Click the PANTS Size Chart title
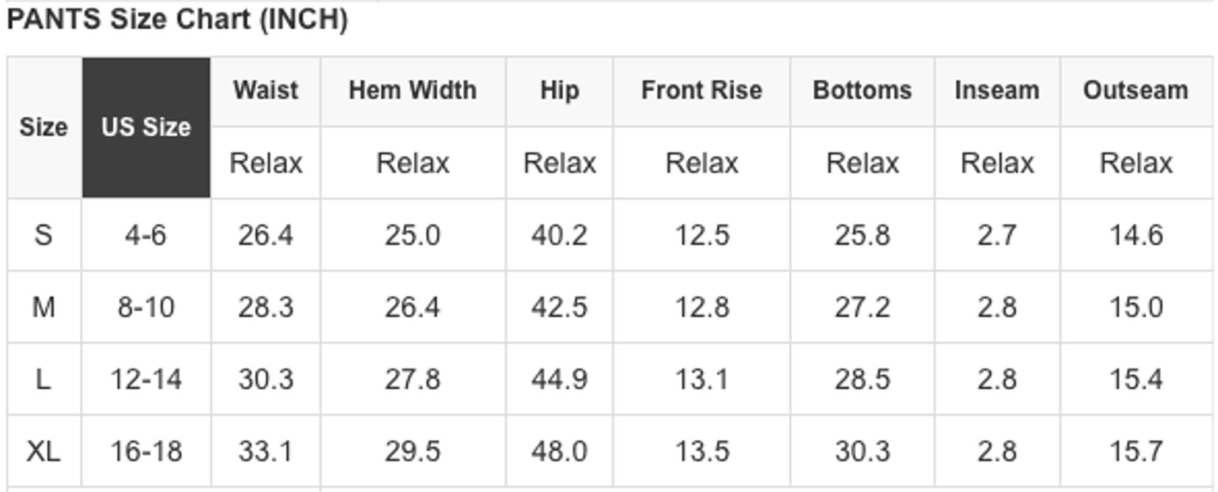The width and height of the screenshot is (1218, 492). (x=177, y=19)
